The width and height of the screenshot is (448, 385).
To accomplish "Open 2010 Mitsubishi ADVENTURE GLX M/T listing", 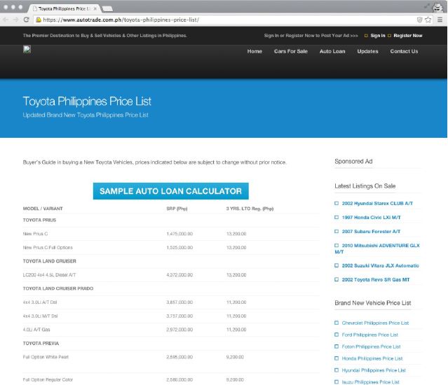I will (377, 248).
